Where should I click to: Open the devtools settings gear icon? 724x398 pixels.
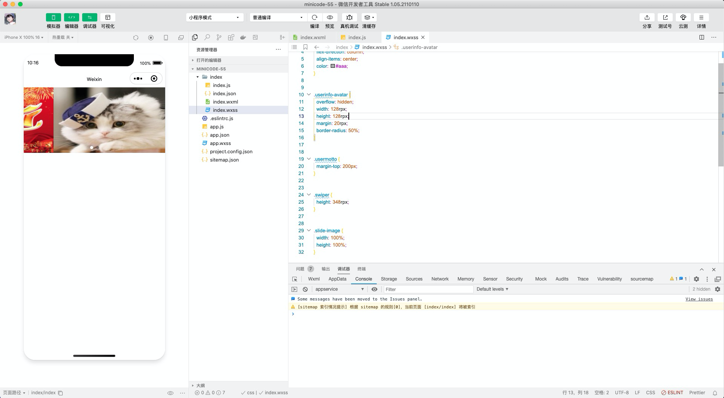coord(696,279)
